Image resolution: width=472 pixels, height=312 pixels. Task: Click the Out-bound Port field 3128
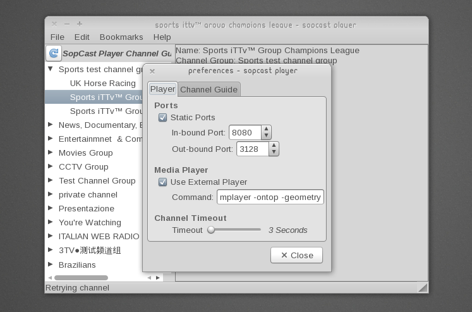[x=253, y=149]
